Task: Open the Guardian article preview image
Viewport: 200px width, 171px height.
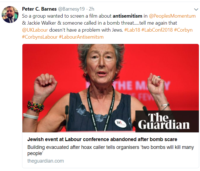Action: tap(110, 88)
